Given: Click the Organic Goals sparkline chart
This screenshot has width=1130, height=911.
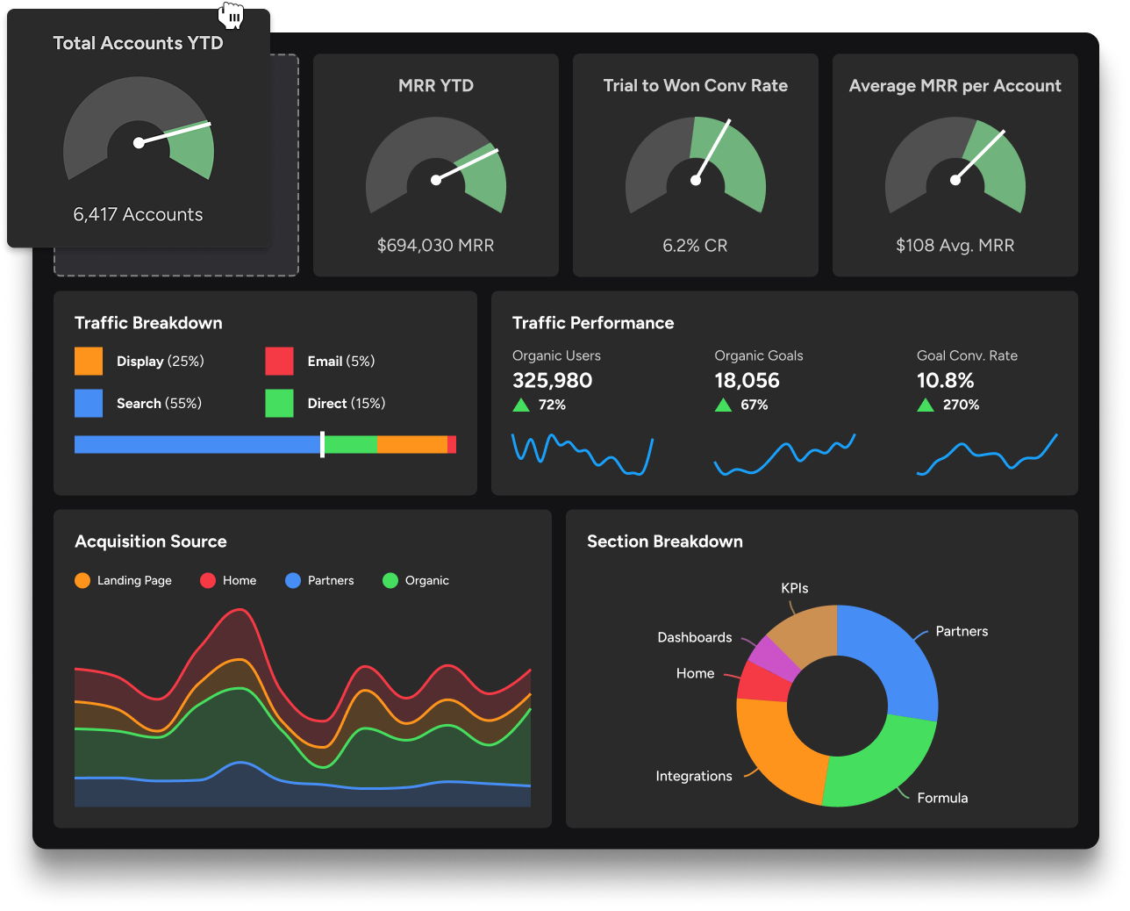Looking at the screenshot, I should tap(784, 455).
